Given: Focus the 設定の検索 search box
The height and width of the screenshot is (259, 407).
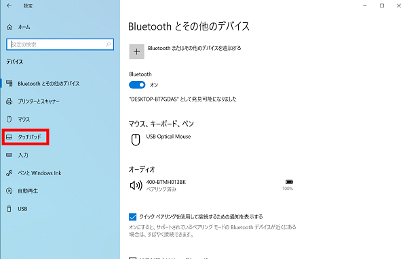Looking at the screenshot, I should point(60,44).
